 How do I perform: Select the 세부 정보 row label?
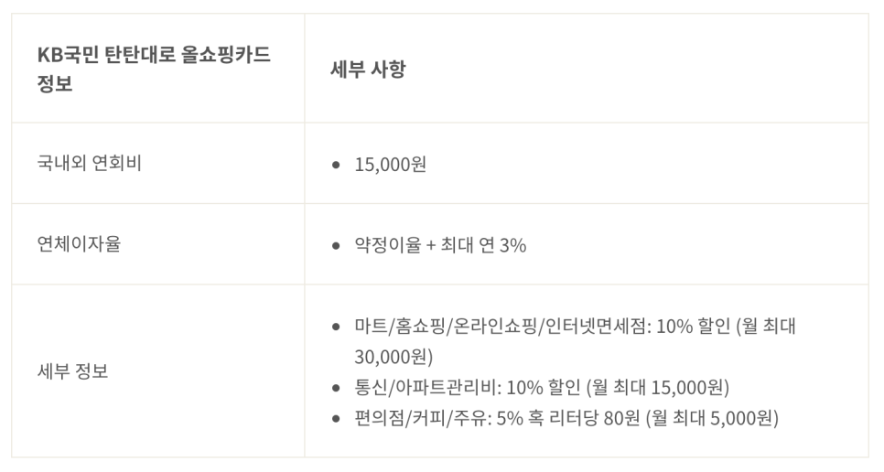click(72, 371)
